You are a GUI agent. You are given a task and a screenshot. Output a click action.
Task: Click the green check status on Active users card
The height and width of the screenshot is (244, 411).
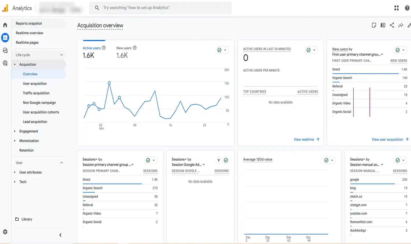tap(219, 50)
